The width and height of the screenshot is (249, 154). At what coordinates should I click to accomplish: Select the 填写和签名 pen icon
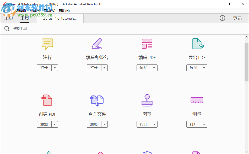click(97, 43)
